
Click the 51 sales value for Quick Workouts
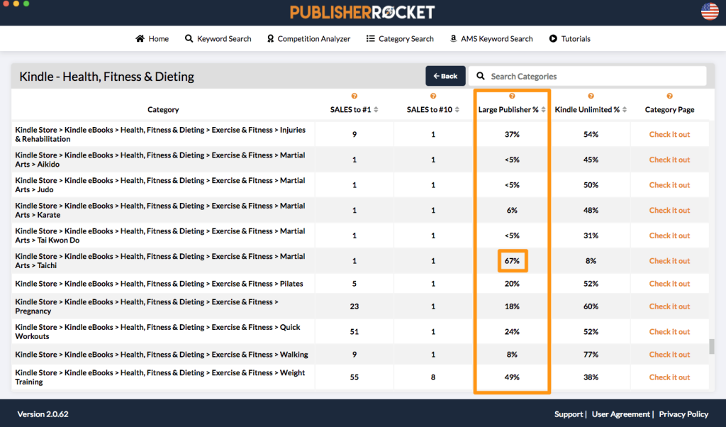coord(354,331)
